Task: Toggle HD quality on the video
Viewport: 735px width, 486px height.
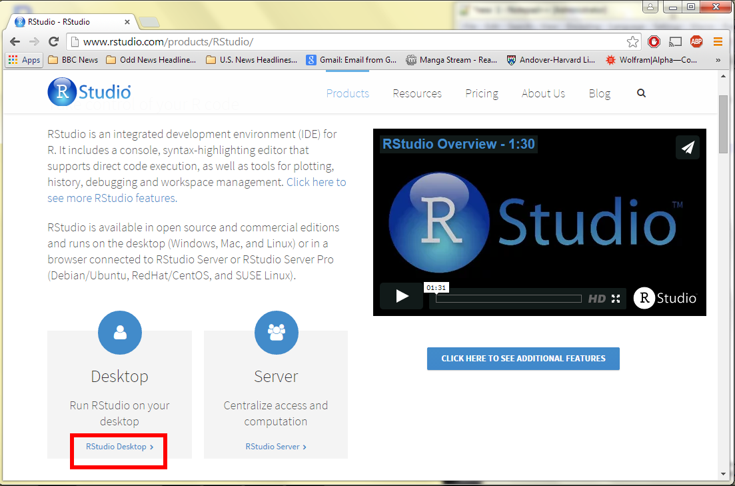Action: tap(596, 299)
